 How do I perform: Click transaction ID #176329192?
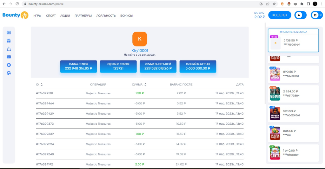[44, 165]
